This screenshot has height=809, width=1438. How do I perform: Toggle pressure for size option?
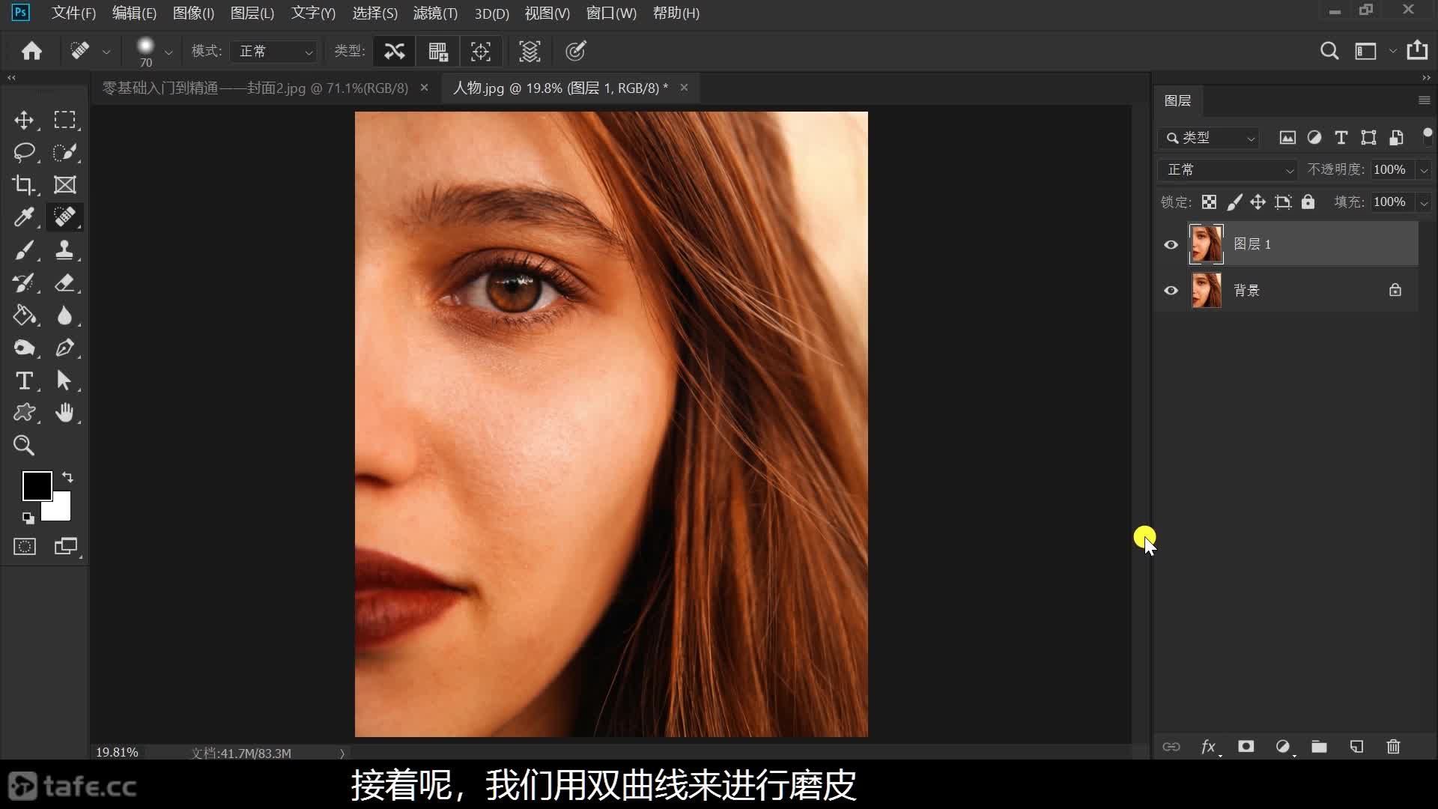[575, 51]
